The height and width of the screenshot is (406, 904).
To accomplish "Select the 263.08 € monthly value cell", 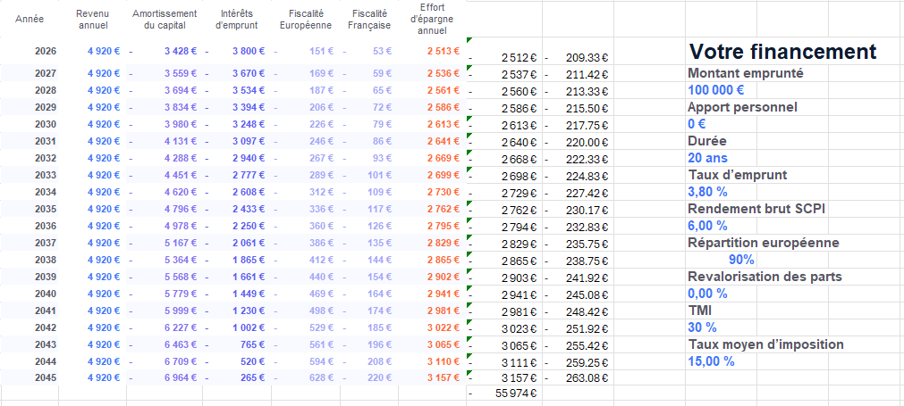I will click(587, 377).
